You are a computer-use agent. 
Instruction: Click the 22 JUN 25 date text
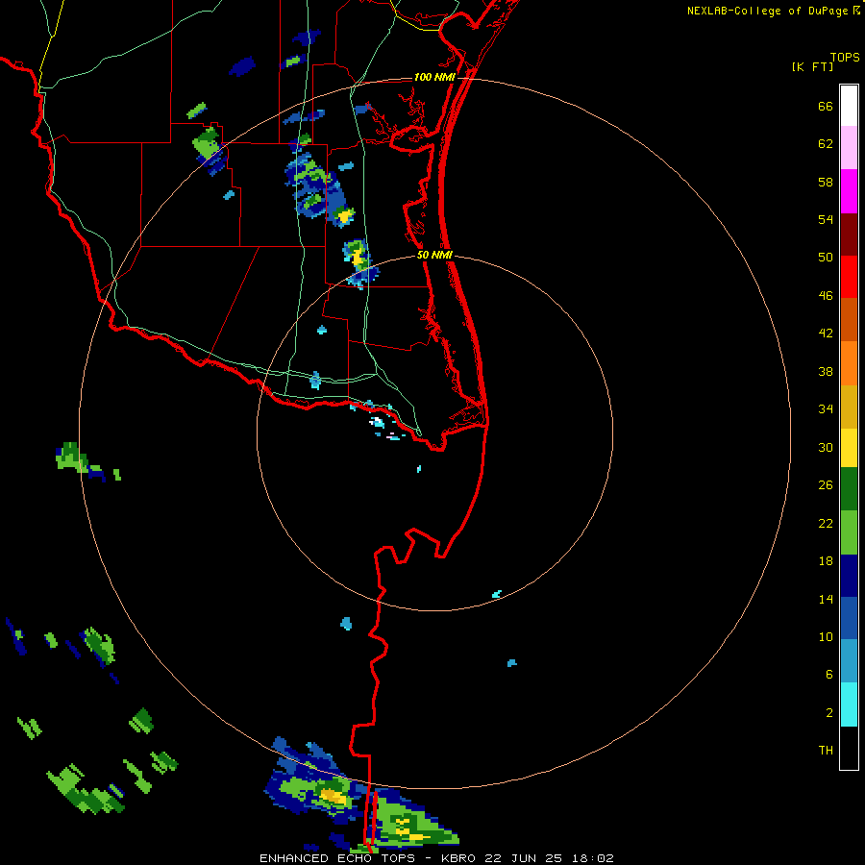523,858
